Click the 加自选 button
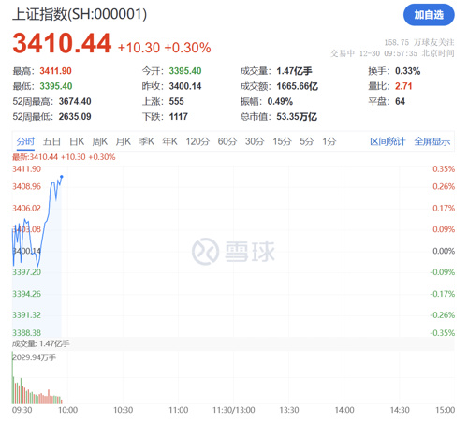This screenshot has height=422, width=468. [429, 15]
